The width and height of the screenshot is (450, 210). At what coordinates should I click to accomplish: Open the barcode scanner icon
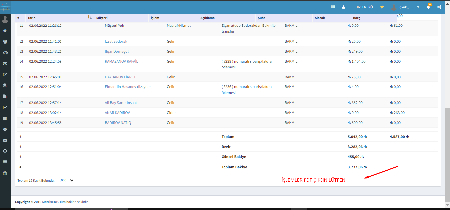[333, 7]
